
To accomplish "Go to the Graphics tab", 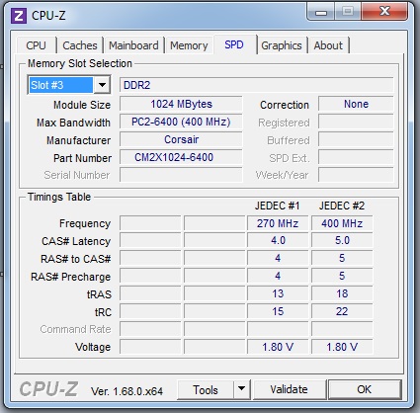I will 282,45.
